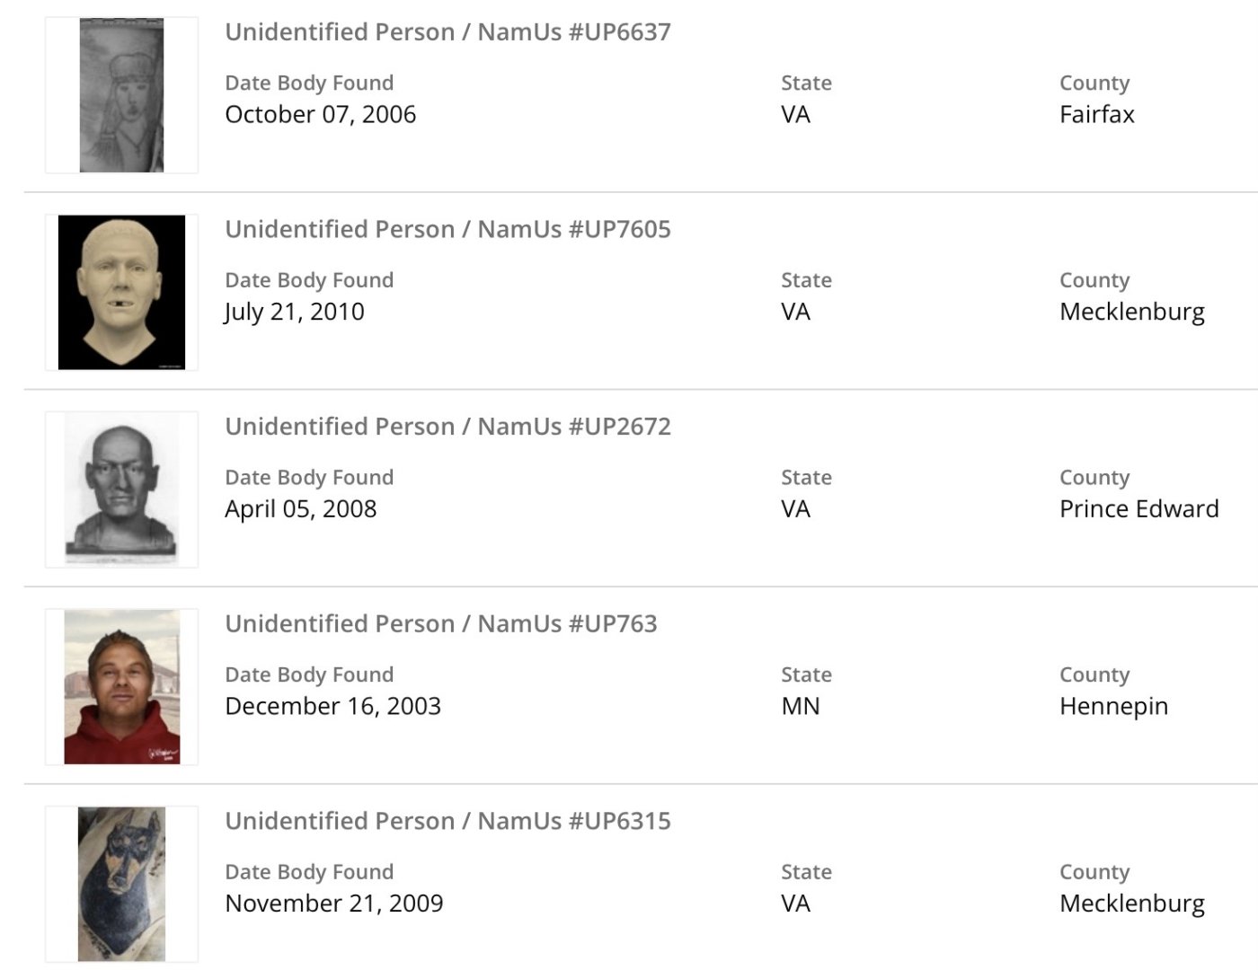Open the Unidentified Person NamUs #UP6637 link

click(x=447, y=32)
